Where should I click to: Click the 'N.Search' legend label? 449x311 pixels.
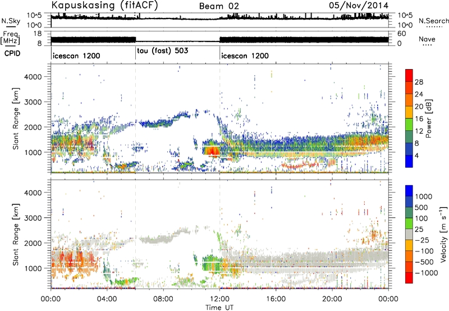tap(434, 21)
